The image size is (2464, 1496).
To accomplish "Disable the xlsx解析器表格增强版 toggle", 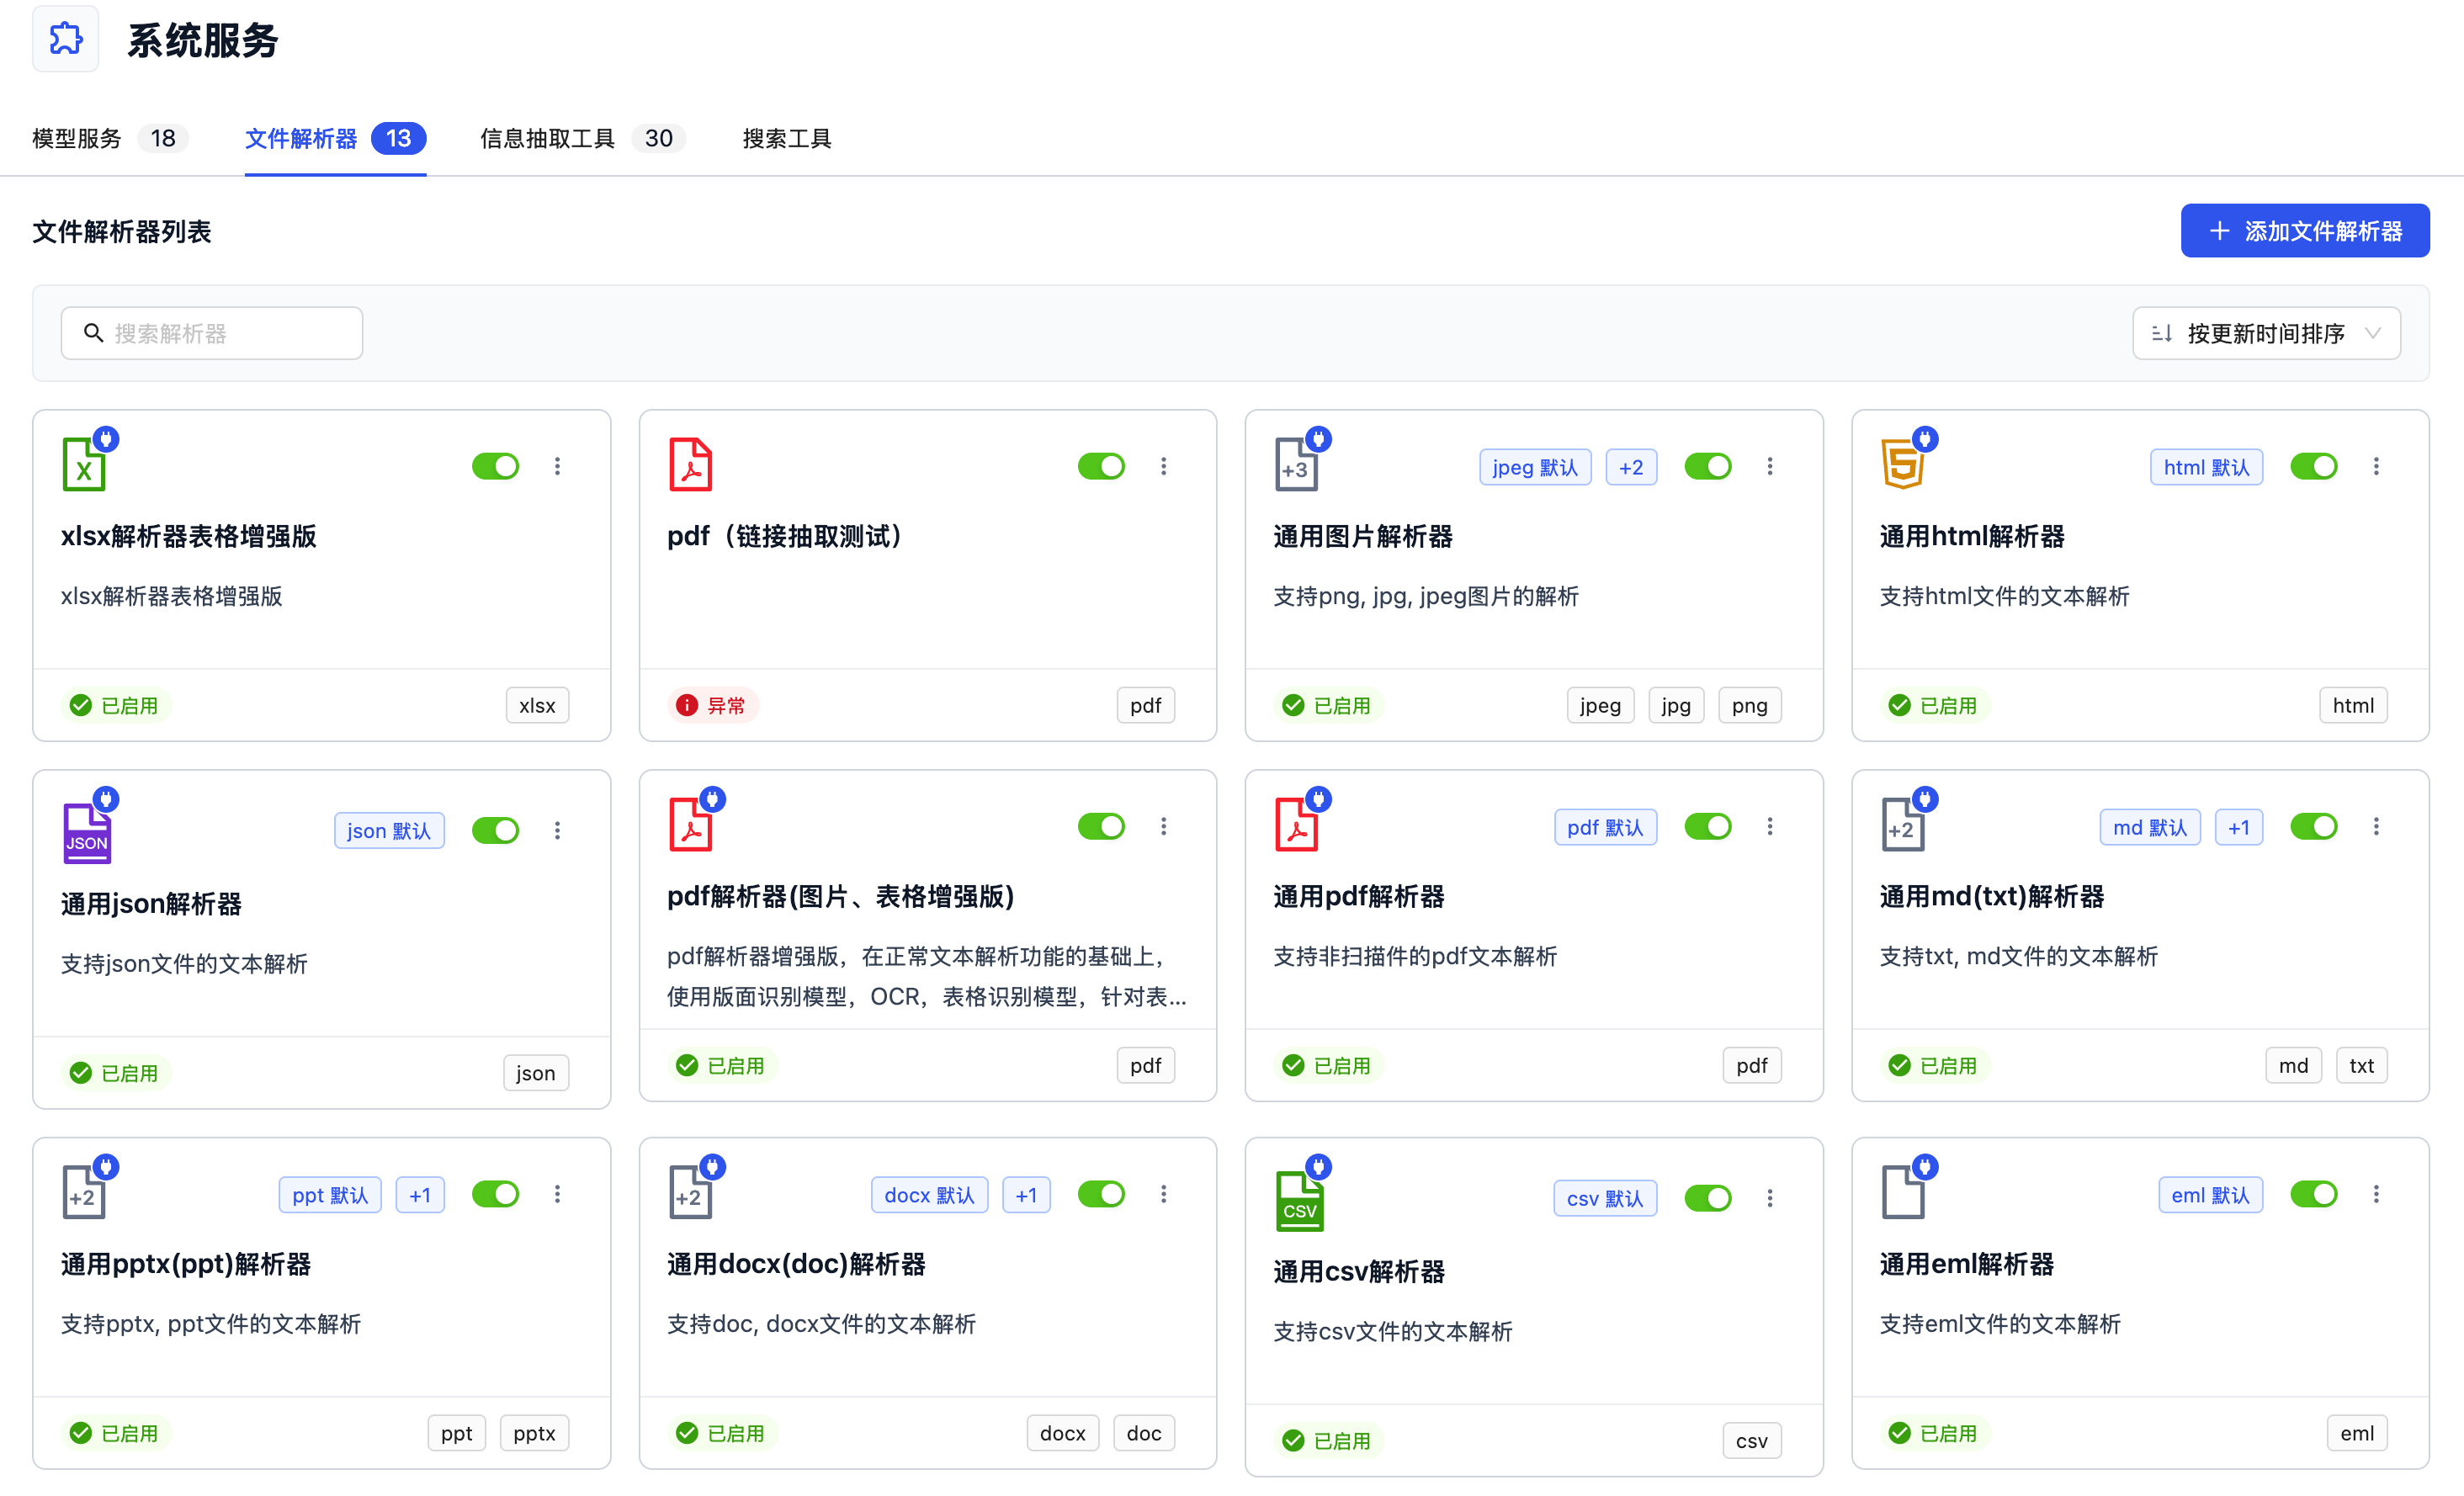I will [x=495, y=466].
